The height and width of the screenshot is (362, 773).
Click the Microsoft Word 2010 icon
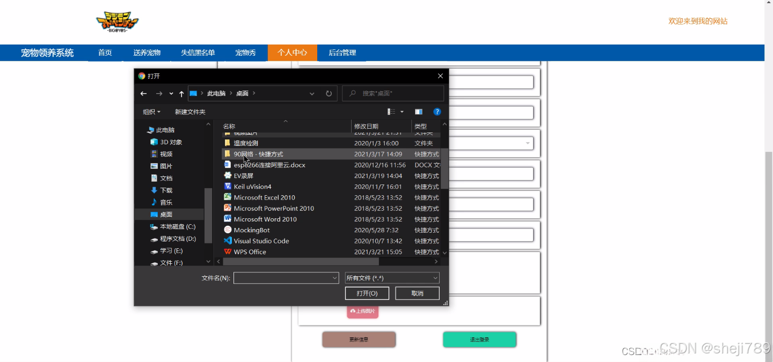click(228, 219)
